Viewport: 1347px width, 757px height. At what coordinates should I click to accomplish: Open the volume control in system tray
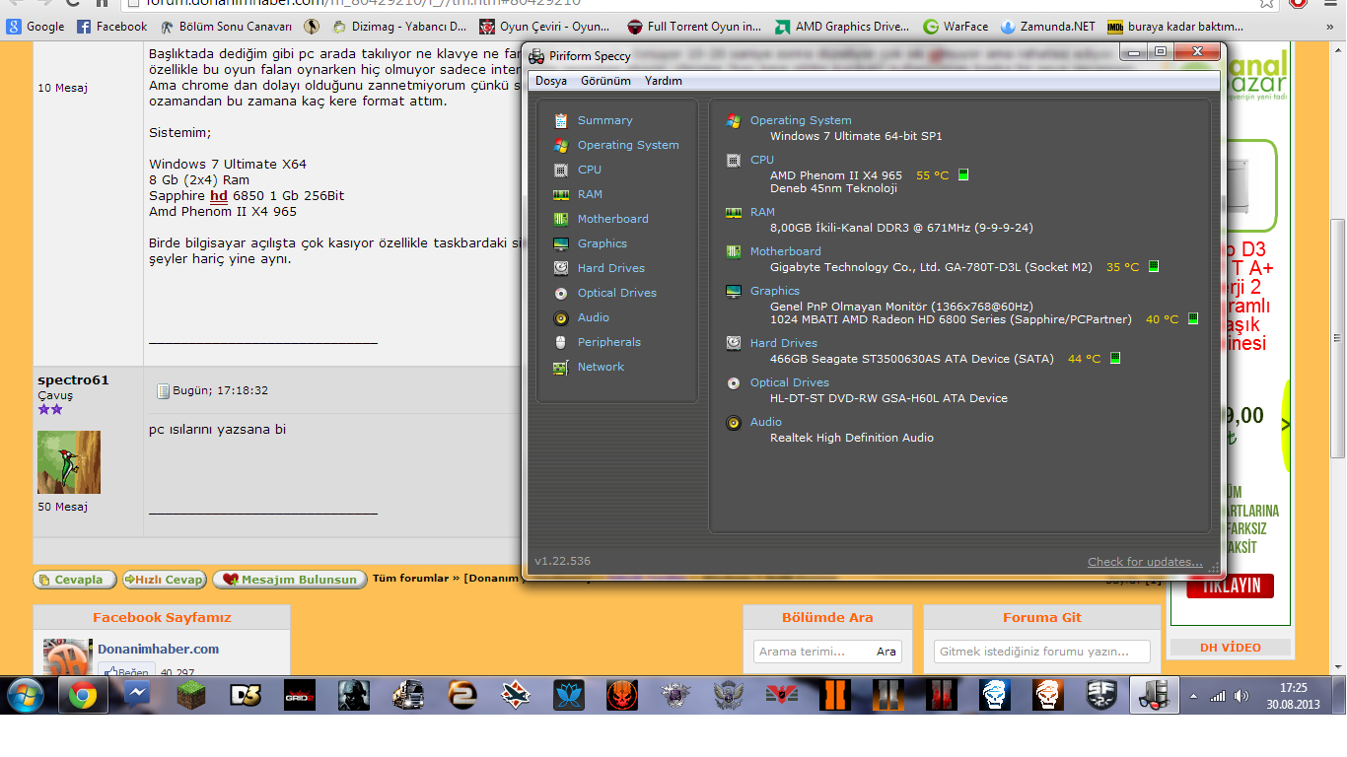[1241, 696]
